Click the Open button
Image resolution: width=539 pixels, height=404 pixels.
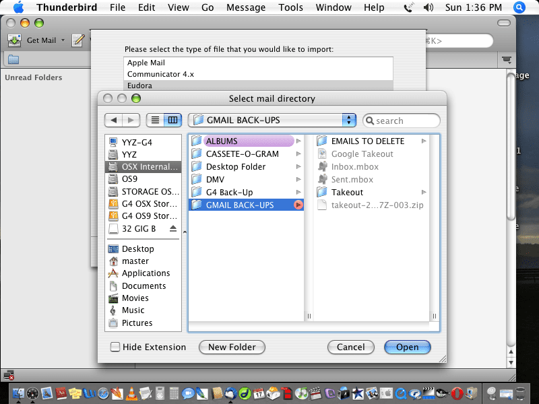pos(408,347)
